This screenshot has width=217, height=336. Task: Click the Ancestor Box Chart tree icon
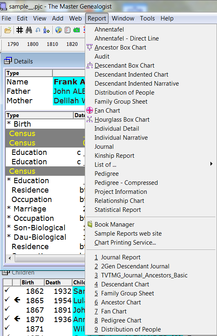[x=90, y=47]
